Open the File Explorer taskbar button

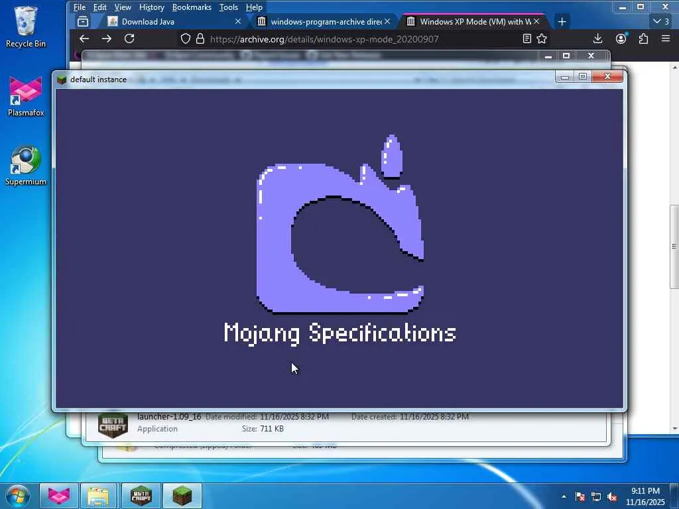(99, 496)
